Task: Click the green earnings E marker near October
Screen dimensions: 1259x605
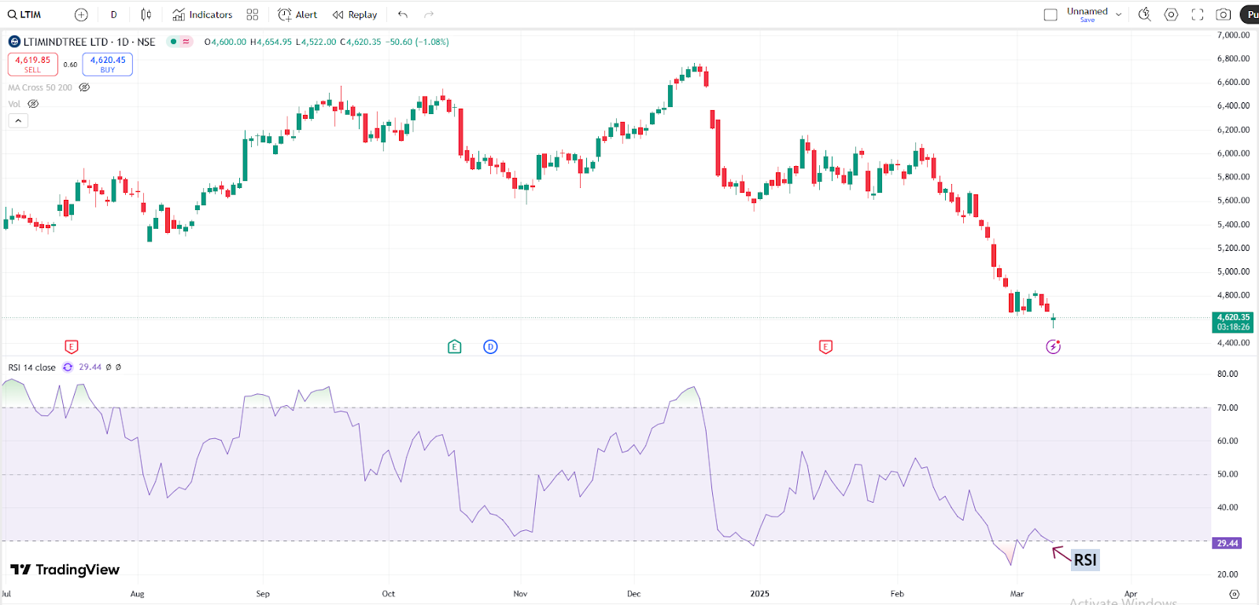Action: pos(455,346)
